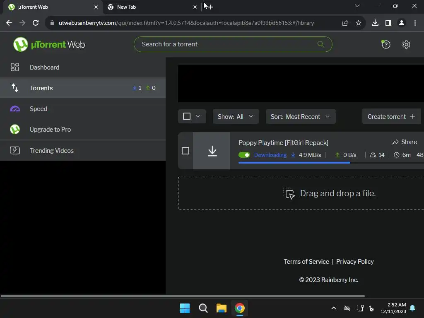Open Windows Start menu
The image size is (424, 318).
click(185, 308)
